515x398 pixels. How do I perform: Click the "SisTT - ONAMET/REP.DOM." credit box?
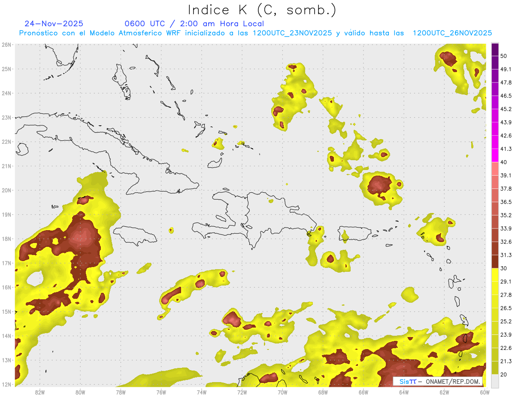coord(438,381)
